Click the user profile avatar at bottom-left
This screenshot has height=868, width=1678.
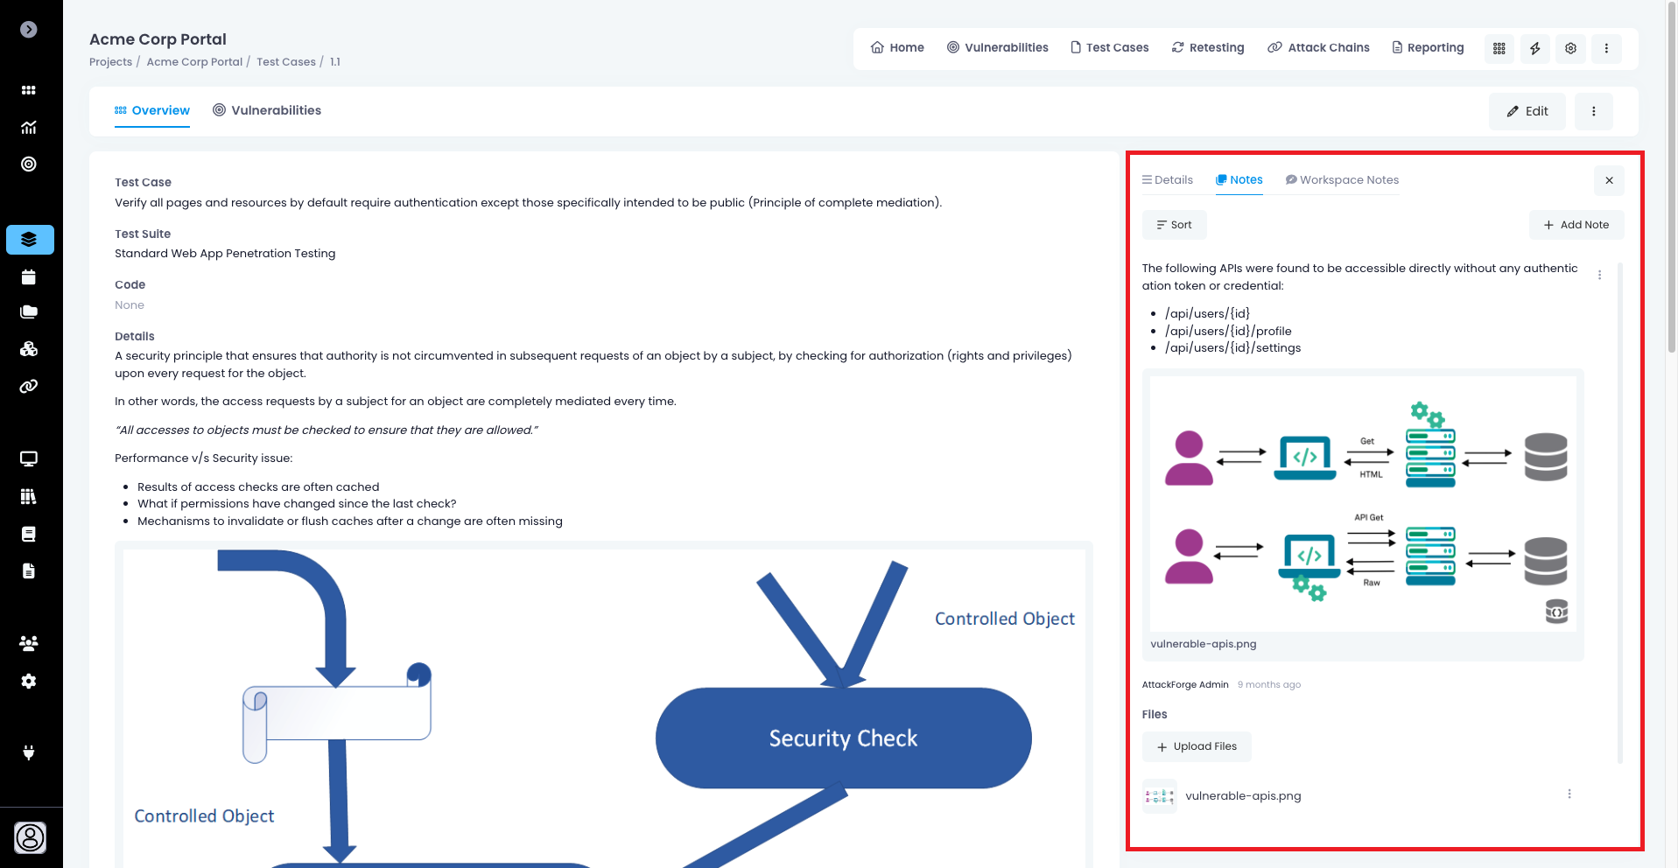[30, 837]
